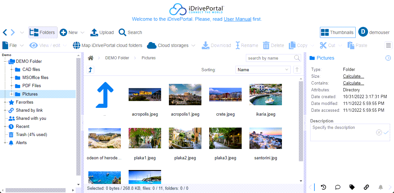394x193 pixels.
Task: Open the comments speech bubble icon
Action: [337, 187]
